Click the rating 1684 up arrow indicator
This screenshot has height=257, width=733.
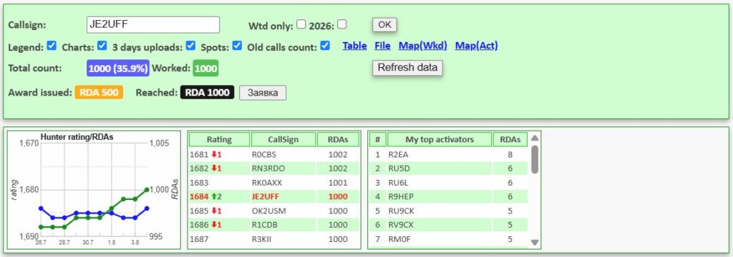(x=215, y=197)
